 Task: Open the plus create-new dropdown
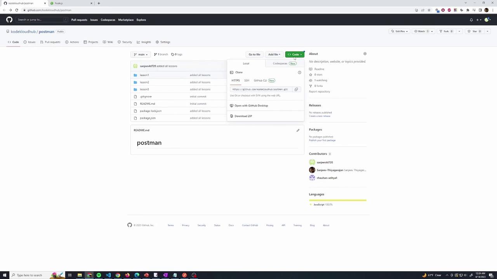[x=479, y=20]
